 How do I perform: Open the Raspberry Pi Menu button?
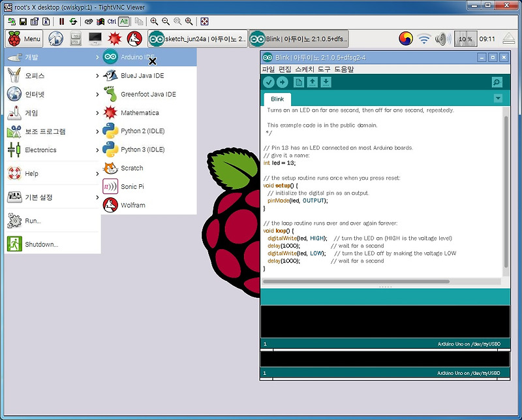[x=24, y=39]
